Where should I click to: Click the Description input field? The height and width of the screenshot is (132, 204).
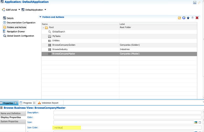[127, 113]
